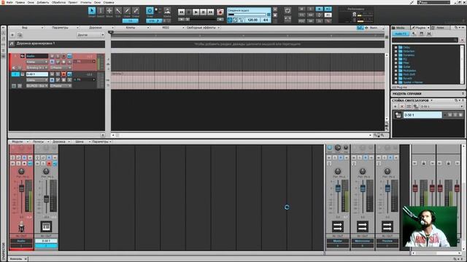Image resolution: width=467 pixels, height=262 pixels.
Task: Open the Полосы menu in console
Action: (40, 142)
